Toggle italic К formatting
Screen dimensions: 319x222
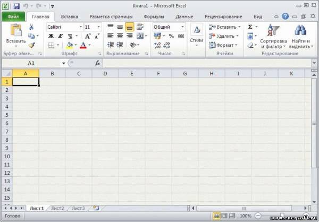click(60, 36)
